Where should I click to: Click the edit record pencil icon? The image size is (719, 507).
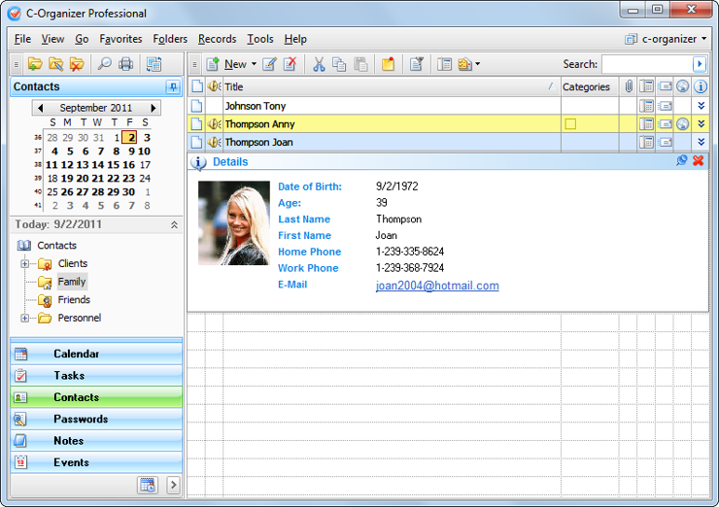click(270, 64)
